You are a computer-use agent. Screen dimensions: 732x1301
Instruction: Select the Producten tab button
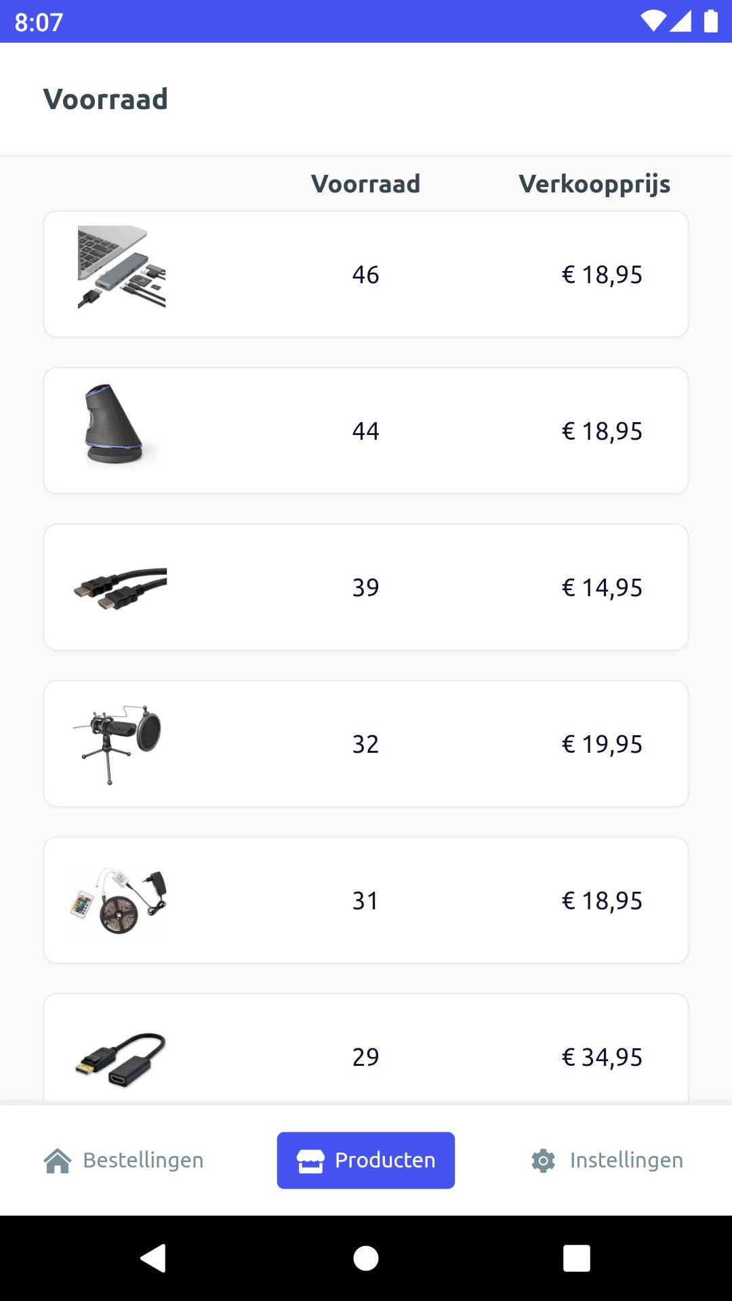[366, 1161]
